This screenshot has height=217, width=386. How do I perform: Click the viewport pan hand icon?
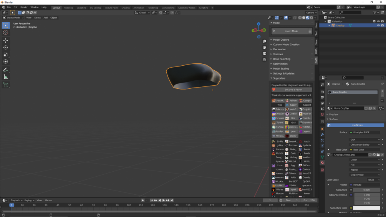[264, 47]
